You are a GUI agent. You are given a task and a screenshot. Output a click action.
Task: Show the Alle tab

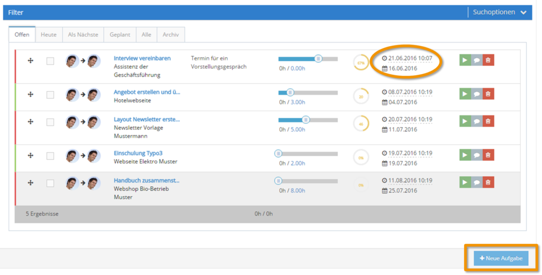click(146, 34)
